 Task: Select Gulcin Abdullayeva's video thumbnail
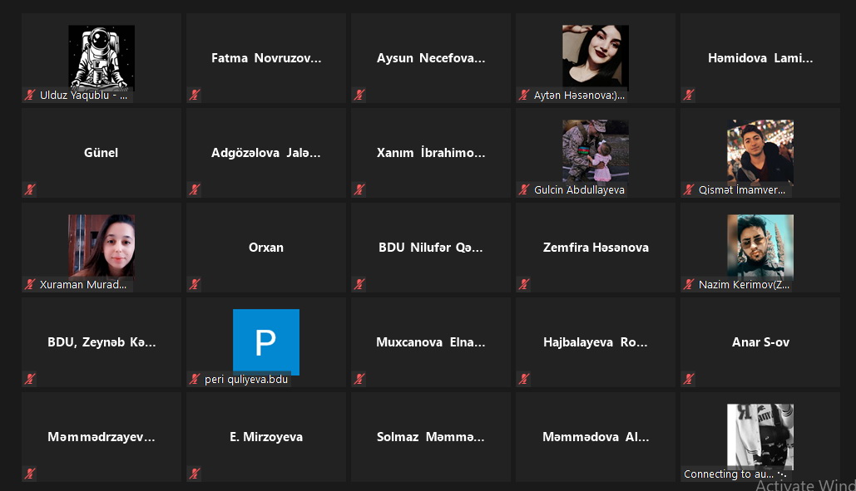(596, 151)
